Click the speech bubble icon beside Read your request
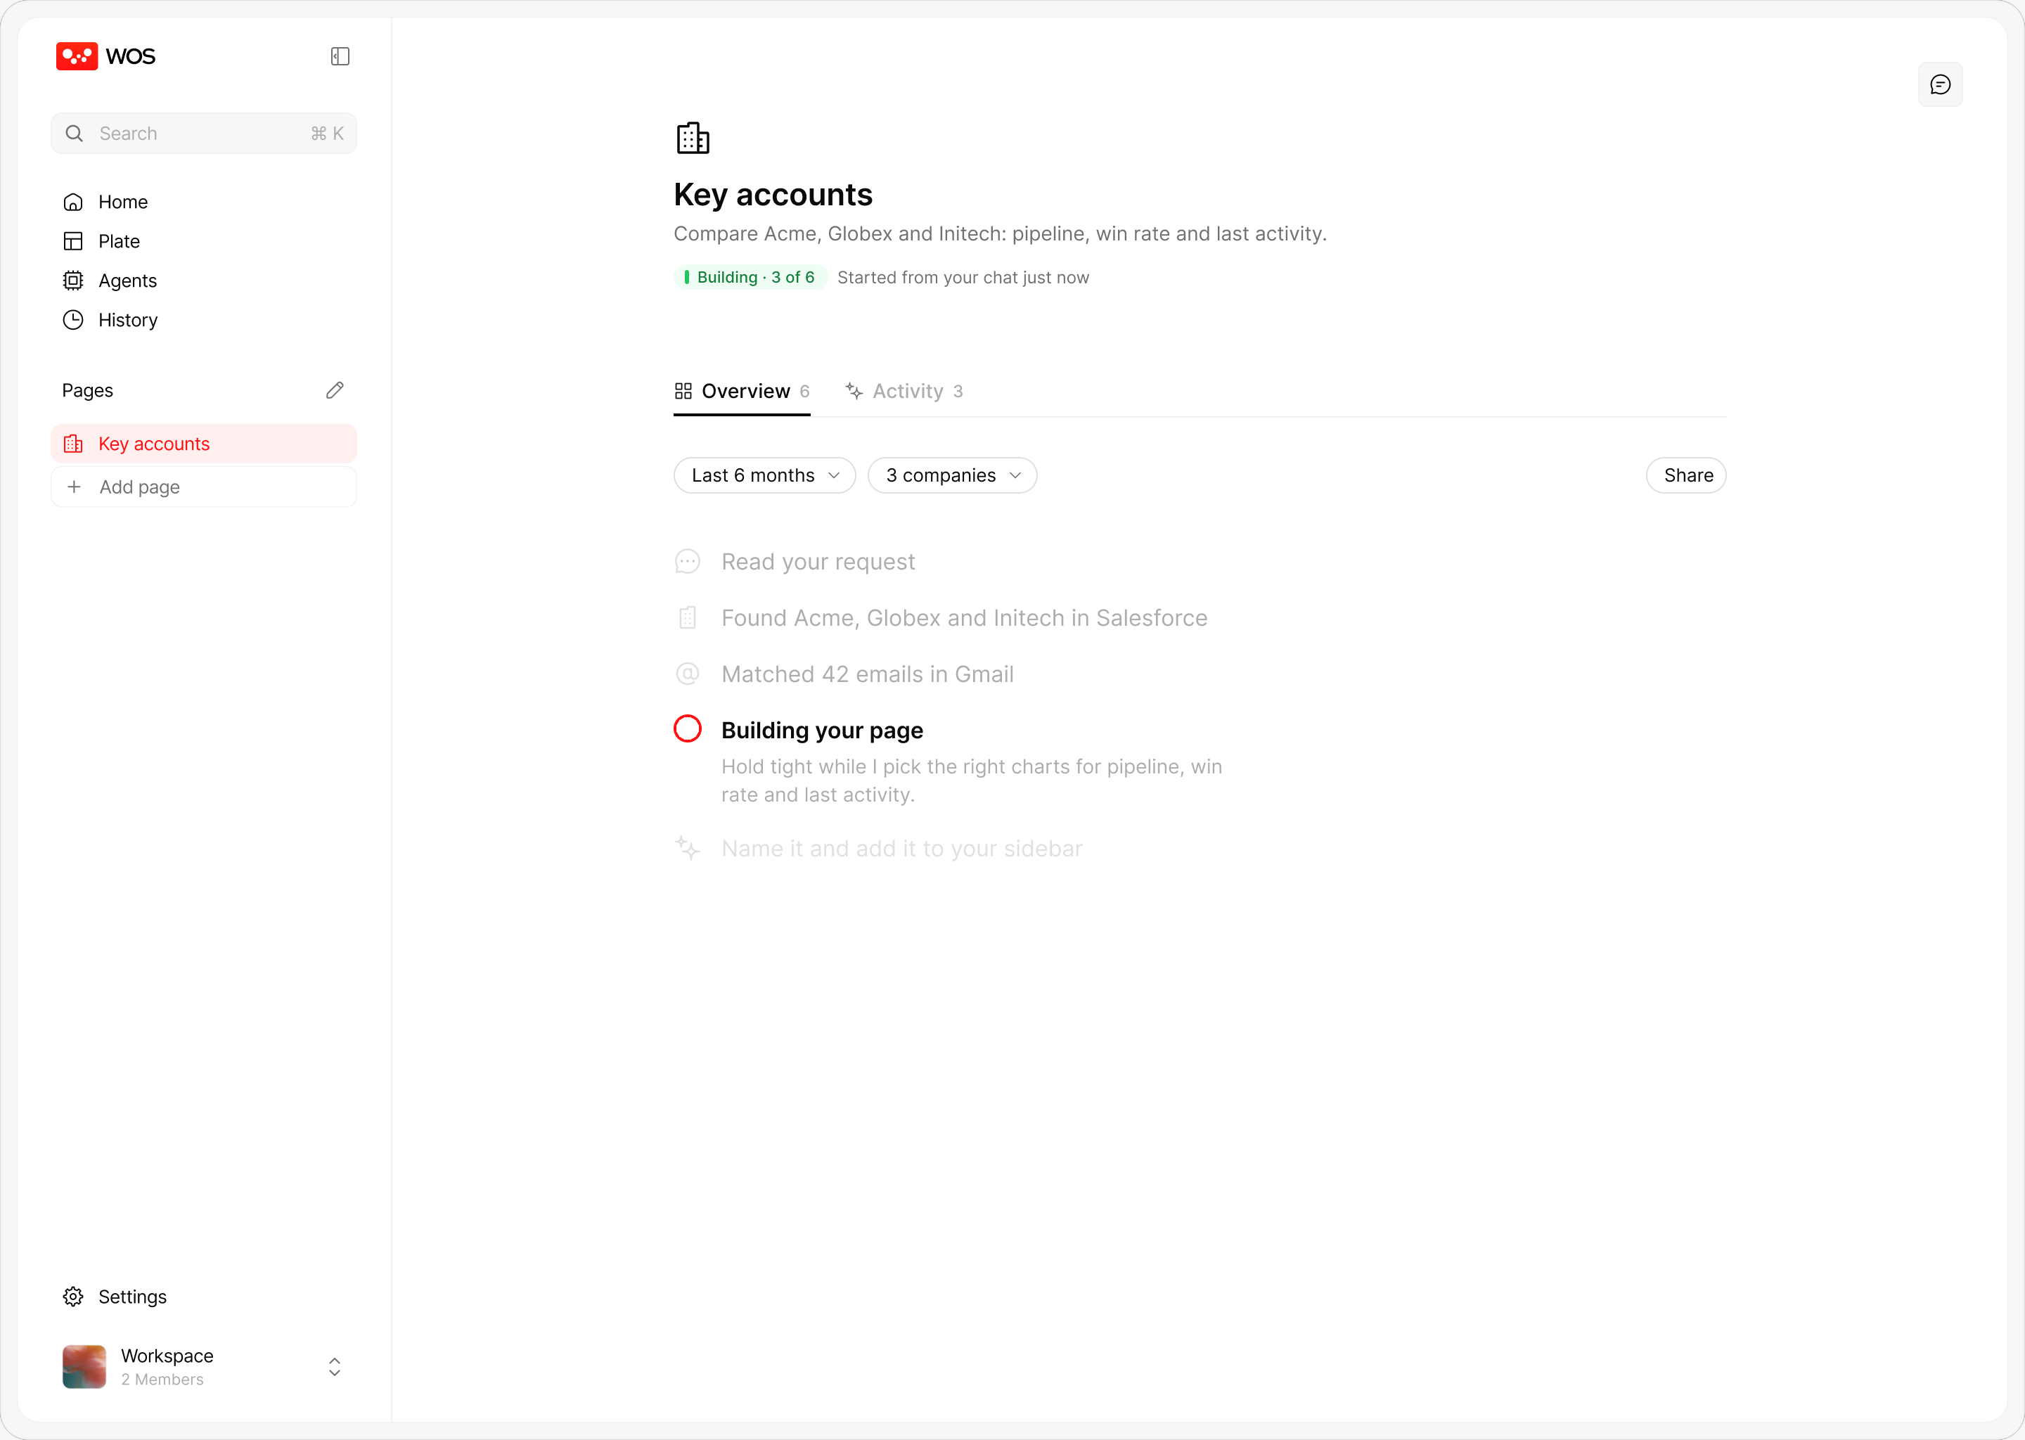This screenshot has width=2025, height=1440. tap(688, 562)
